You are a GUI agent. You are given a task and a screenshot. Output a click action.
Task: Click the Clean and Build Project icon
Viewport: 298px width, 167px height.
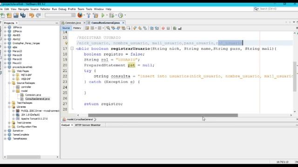[95, 15]
